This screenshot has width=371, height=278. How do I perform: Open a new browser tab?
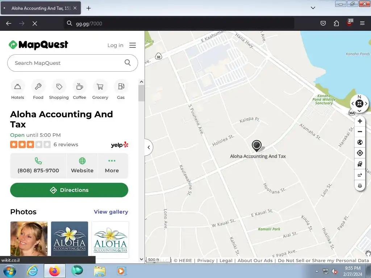coord(88,8)
